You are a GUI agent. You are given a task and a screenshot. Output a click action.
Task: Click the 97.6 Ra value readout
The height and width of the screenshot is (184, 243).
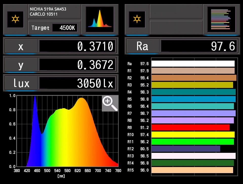click(x=199, y=46)
